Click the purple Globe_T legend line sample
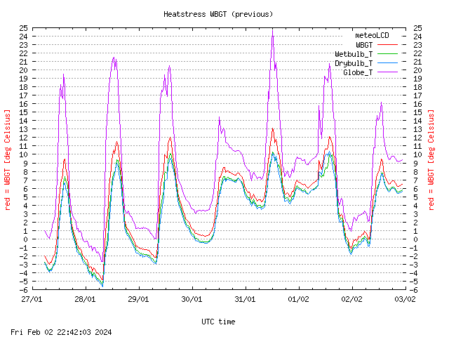This screenshot has width=449, height=337. (x=387, y=72)
